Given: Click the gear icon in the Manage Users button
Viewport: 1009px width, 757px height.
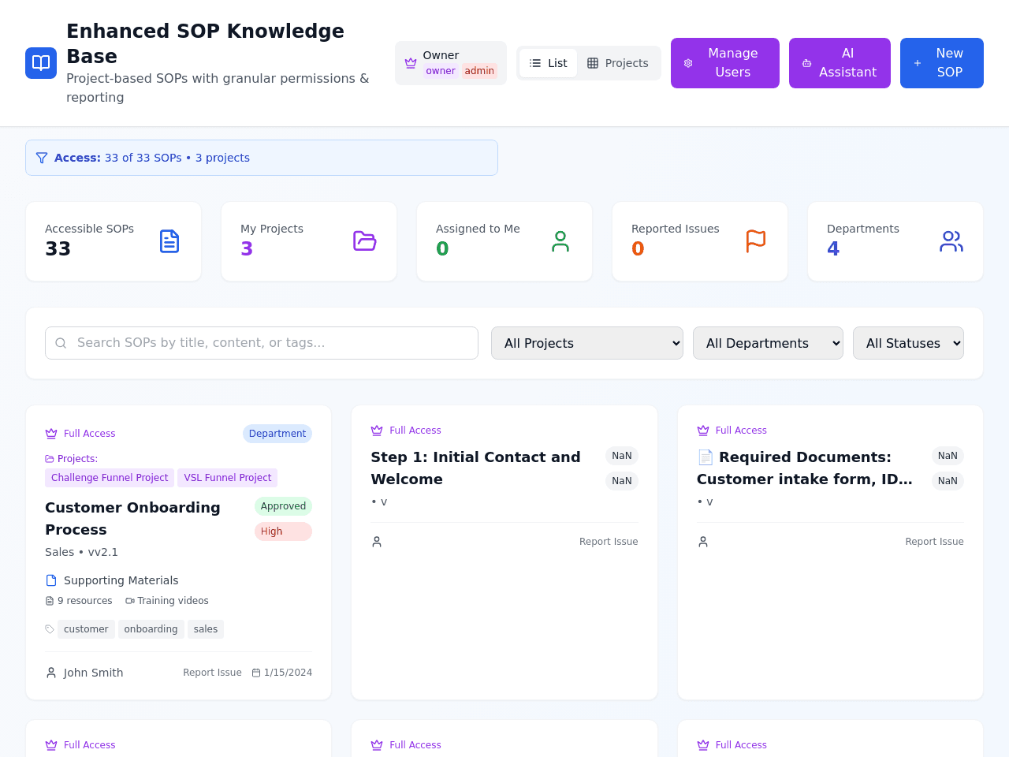Looking at the screenshot, I should coord(688,63).
